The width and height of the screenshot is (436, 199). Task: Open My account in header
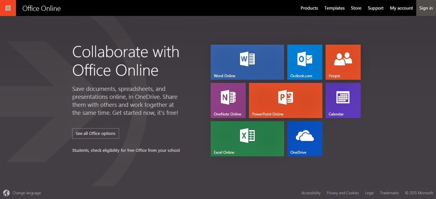[402, 8]
